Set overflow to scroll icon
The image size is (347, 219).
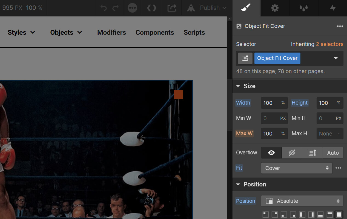pyautogui.click(x=312, y=153)
